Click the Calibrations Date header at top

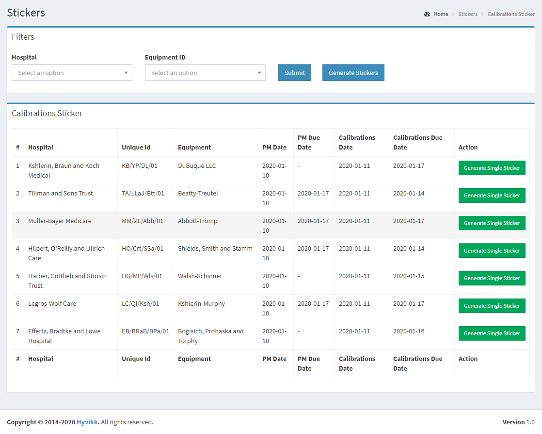pos(357,142)
